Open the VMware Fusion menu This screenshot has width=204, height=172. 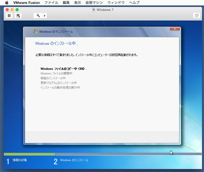[27, 2]
